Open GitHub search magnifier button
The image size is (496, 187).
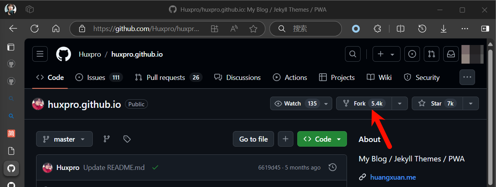(x=353, y=54)
